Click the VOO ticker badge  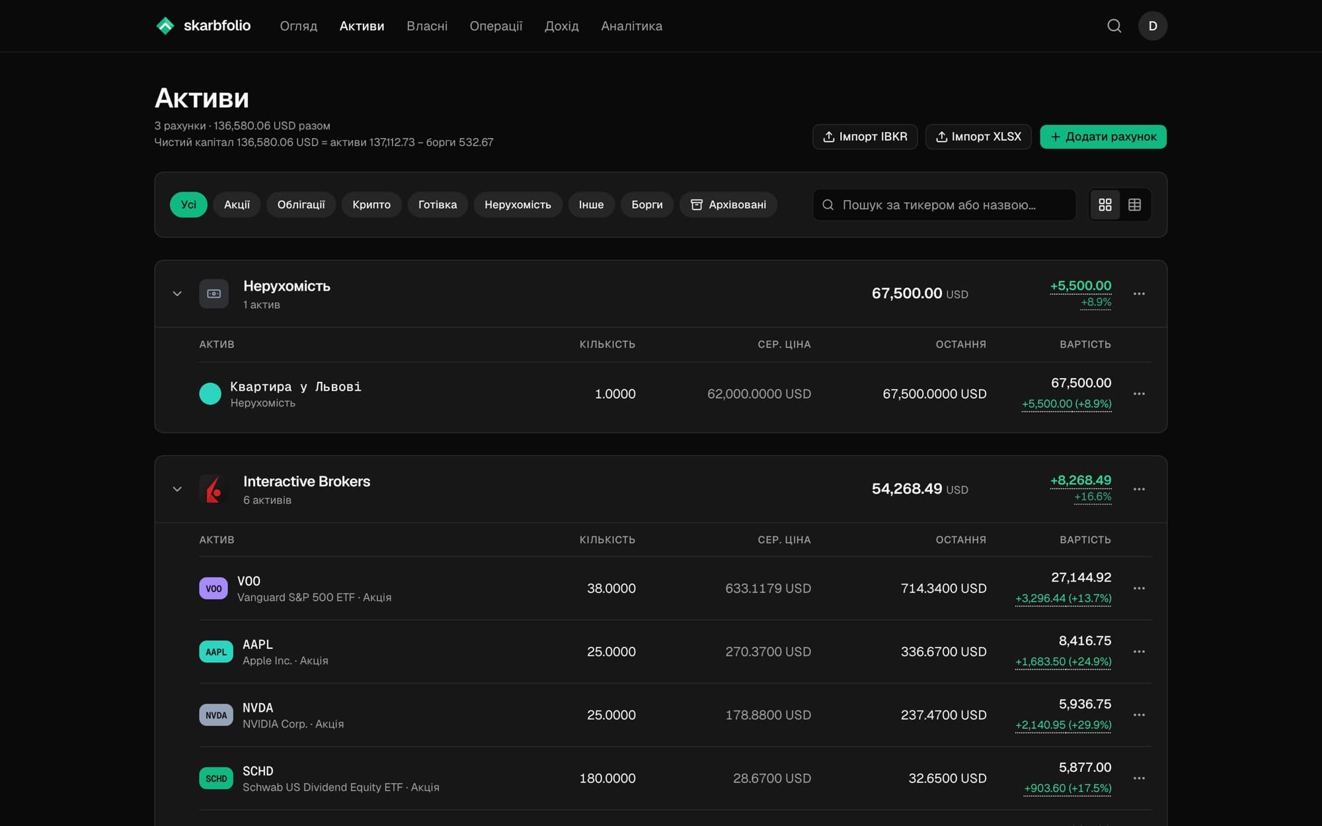214,588
